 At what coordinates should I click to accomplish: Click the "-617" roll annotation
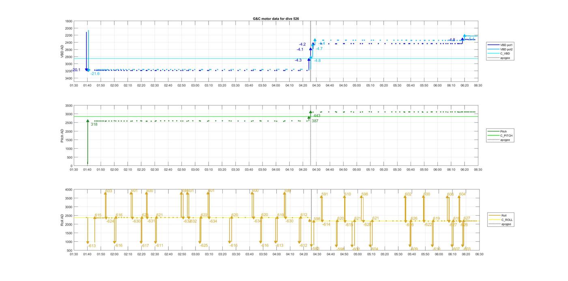[x=145, y=246]
